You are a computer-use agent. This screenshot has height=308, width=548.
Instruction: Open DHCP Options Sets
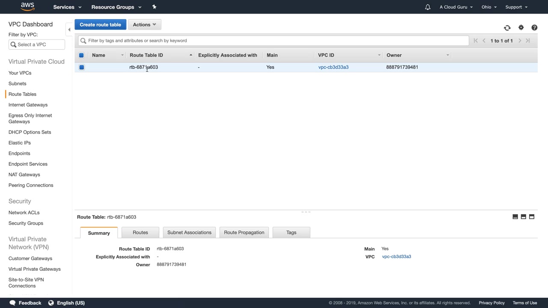point(30,132)
